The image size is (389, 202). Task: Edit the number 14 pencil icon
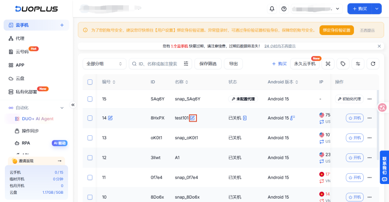pyautogui.click(x=110, y=118)
